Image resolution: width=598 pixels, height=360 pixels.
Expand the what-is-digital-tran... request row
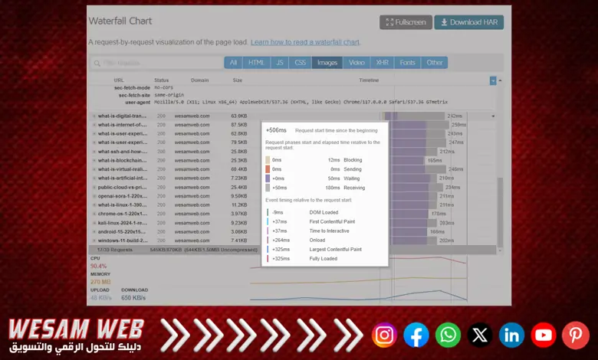point(94,116)
